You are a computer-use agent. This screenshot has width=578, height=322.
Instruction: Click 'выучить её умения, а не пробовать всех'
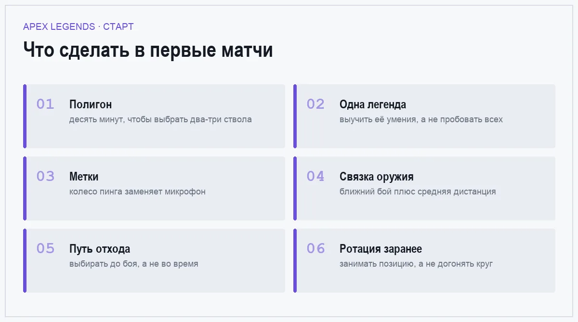pos(421,119)
